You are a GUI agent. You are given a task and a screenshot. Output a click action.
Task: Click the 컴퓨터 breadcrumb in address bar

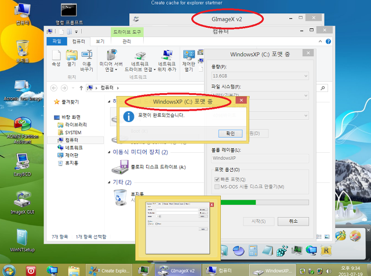107,88
